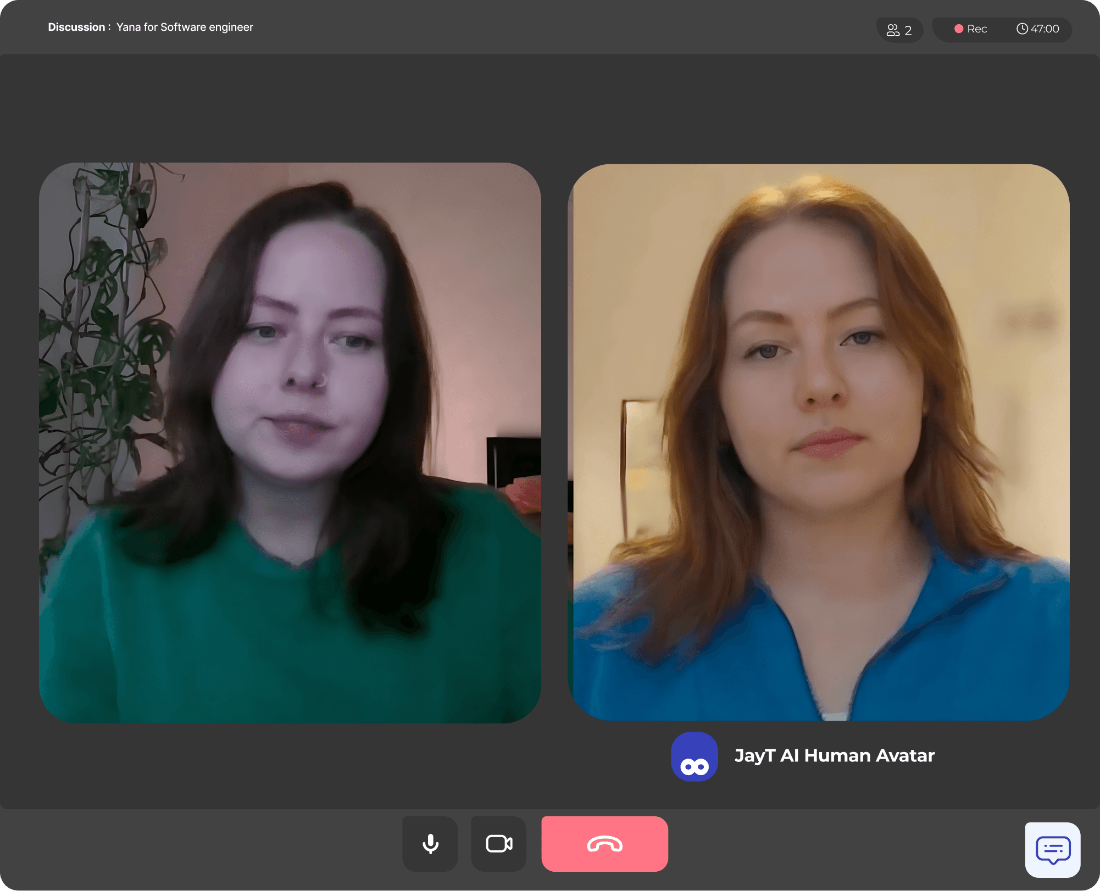Click the Yana for Software engineer title
The width and height of the screenshot is (1100, 891).
click(185, 27)
